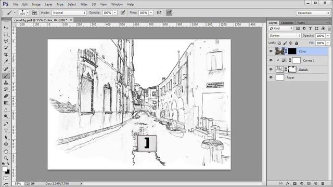The height and width of the screenshot is (187, 333).
Task: Turn layer filtering on or off
Action: click(x=329, y=29)
